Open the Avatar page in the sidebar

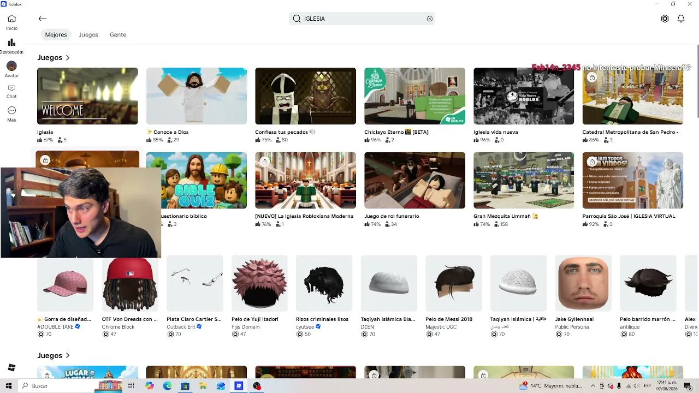[x=11, y=69]
